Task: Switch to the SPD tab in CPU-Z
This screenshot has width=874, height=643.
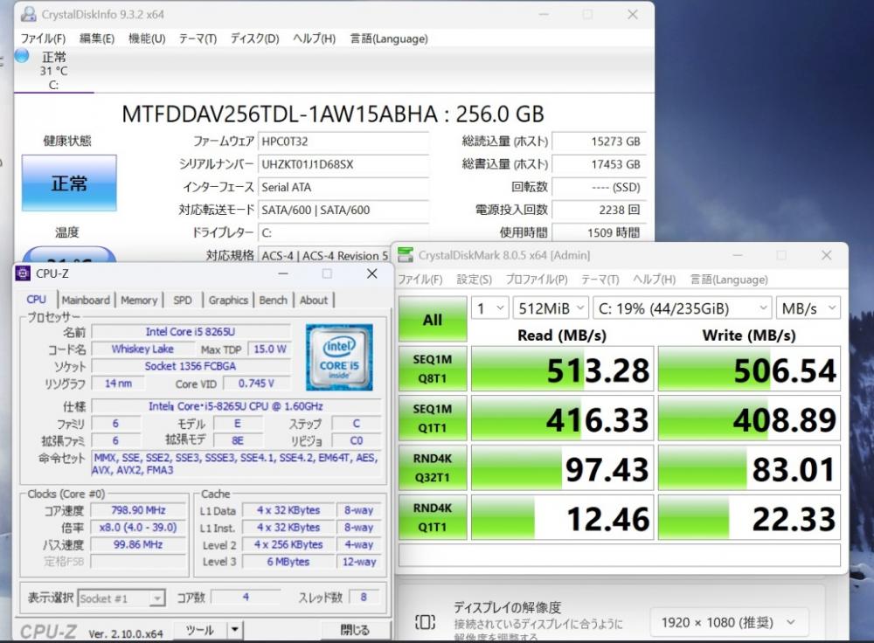Action: click(x=183, y=301)
